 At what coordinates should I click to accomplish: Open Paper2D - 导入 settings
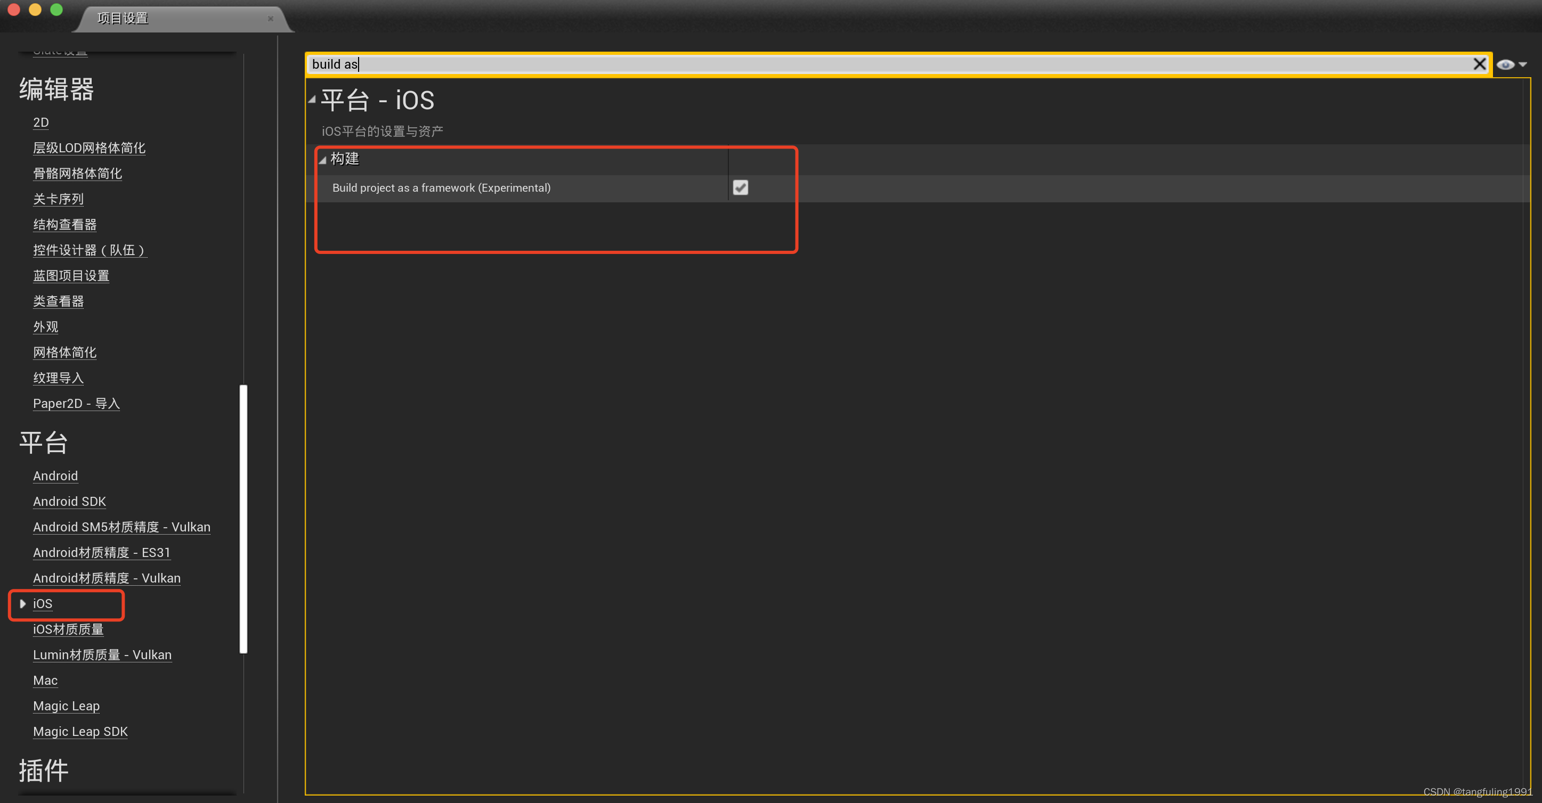pyautogui.click(x=77, y=403)
